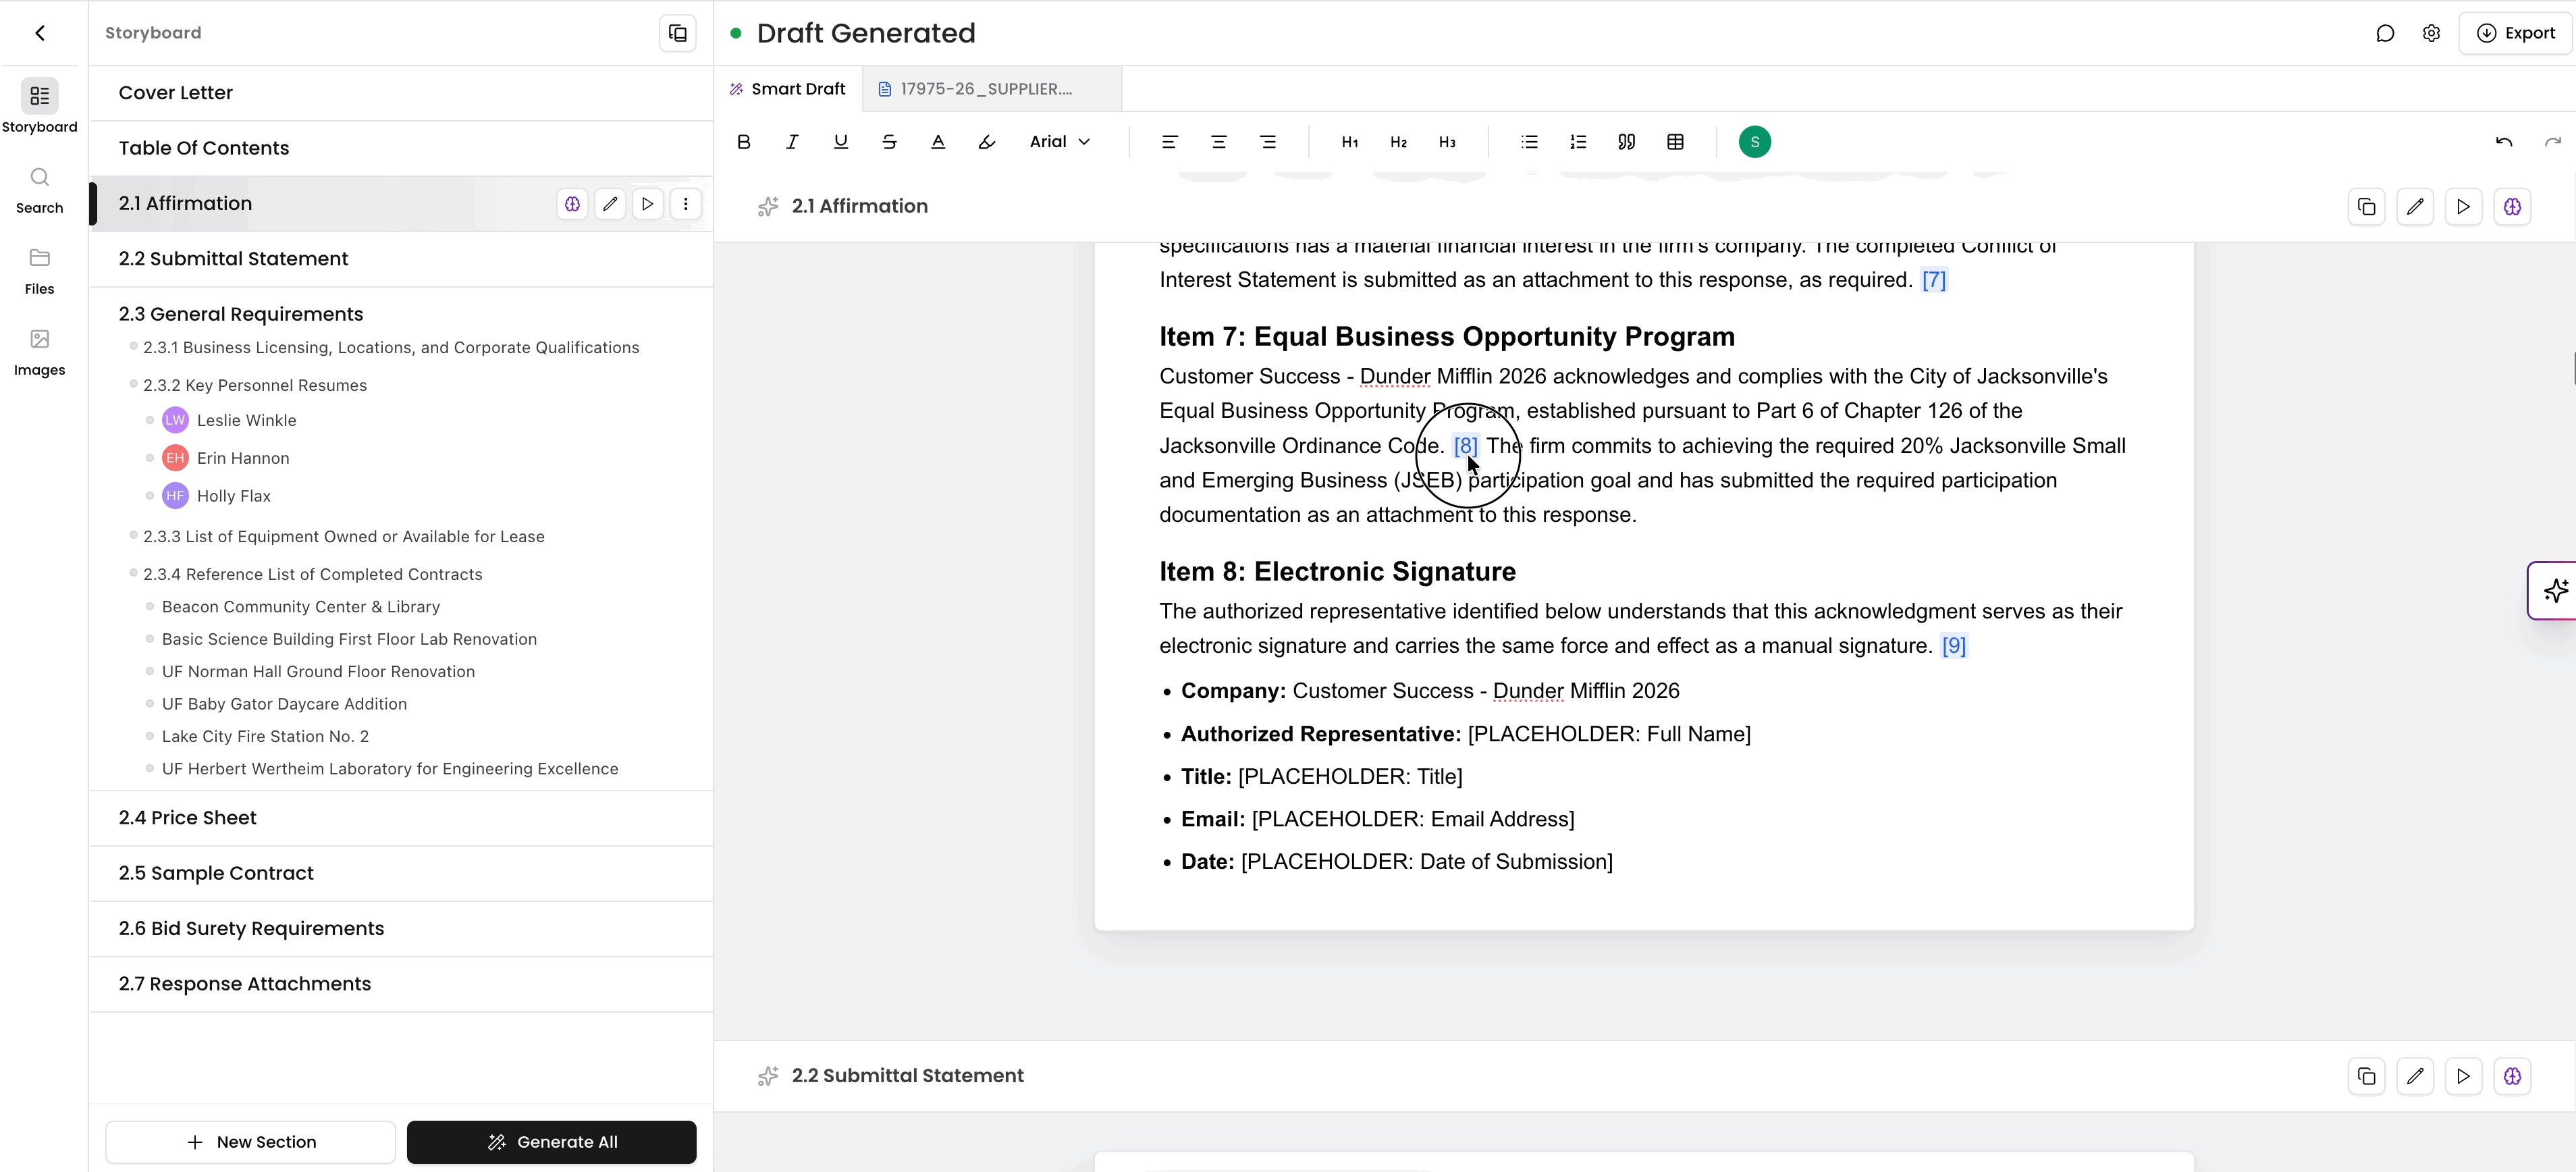Open the comments chat bubble
The image size is (2576, 1172).
(2385, 33)
